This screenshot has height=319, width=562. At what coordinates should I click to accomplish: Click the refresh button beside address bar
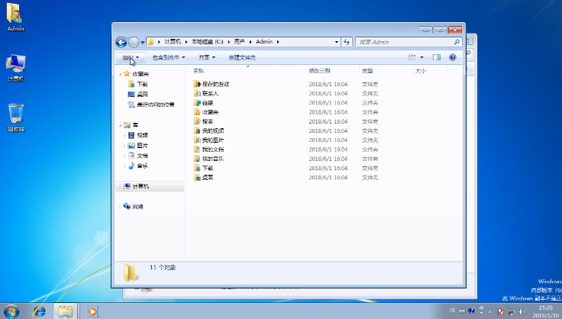[x=347, y=42]
